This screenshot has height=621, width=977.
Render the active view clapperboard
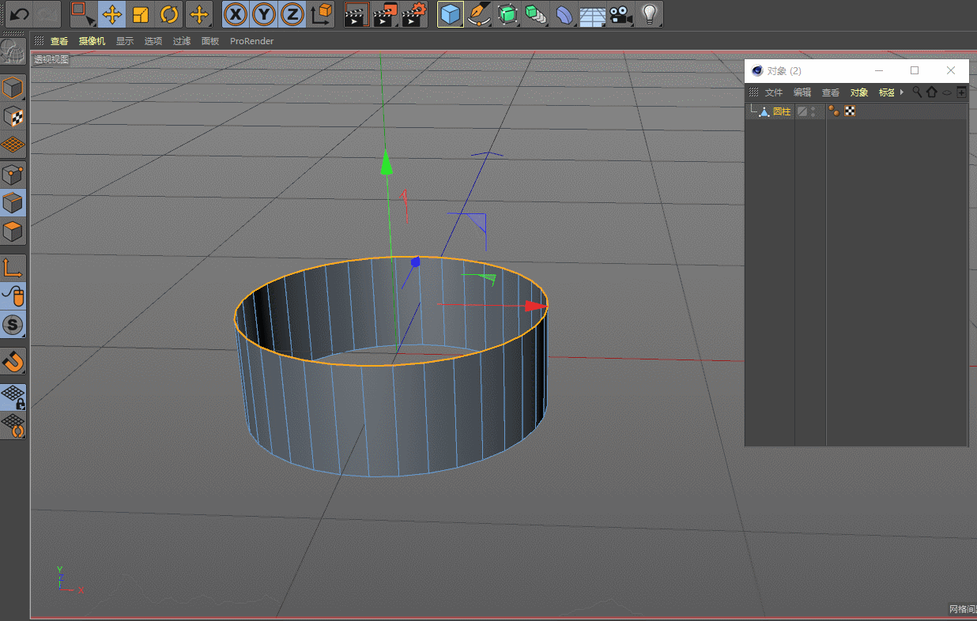click(x=356, y=14)
